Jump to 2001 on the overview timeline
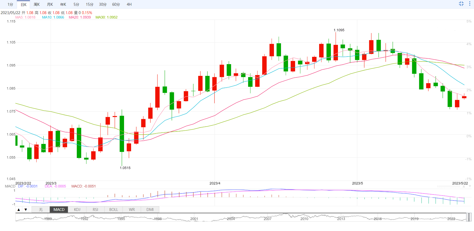Screen dimensions: 474x231 pyautogui.click(x=194, y=219)
